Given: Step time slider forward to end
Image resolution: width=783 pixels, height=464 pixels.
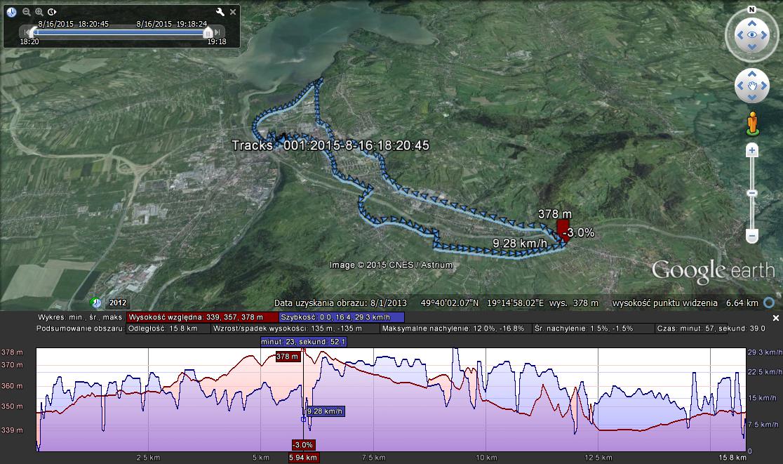Looking at the screenshot, I should click(x=219, y=32).
